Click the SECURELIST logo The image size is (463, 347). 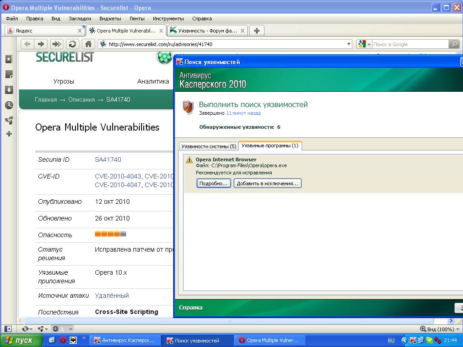(65, 57)
